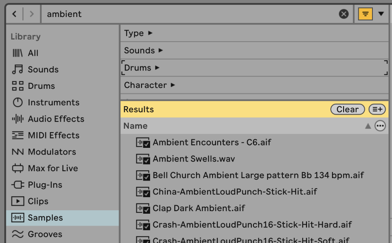Toggle the yellow filter view button
The height and width of the screenshot is (243, 392).
coord(365,14)
